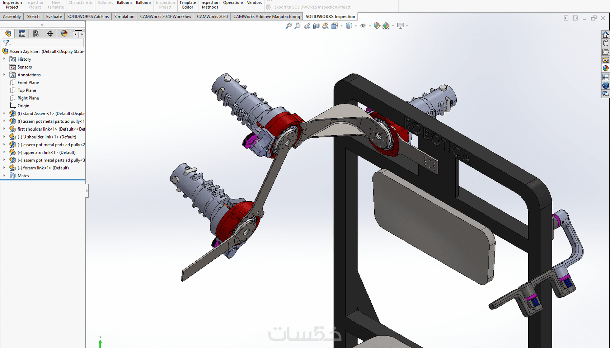Click the collapse-left panel icon in window controls
The width and height of the screenshot is (610, 348).
[566, 18]
